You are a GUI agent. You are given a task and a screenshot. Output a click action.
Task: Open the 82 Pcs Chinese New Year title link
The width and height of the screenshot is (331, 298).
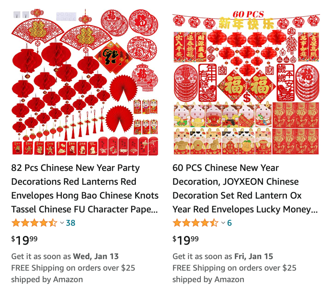click(x=85, y=188)
